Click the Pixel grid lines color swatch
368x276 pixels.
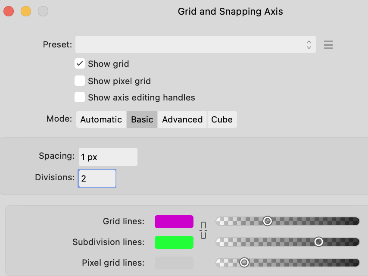tap(174, 263)
